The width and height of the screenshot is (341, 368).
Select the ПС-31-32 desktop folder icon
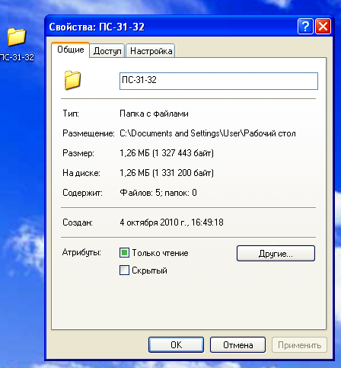pyautogui.click(x=17, y=37)
